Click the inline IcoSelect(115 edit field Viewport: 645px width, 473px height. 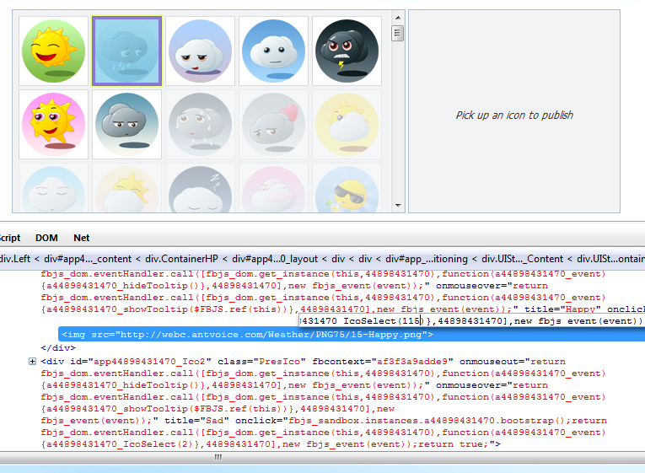(x=472, y=321)
